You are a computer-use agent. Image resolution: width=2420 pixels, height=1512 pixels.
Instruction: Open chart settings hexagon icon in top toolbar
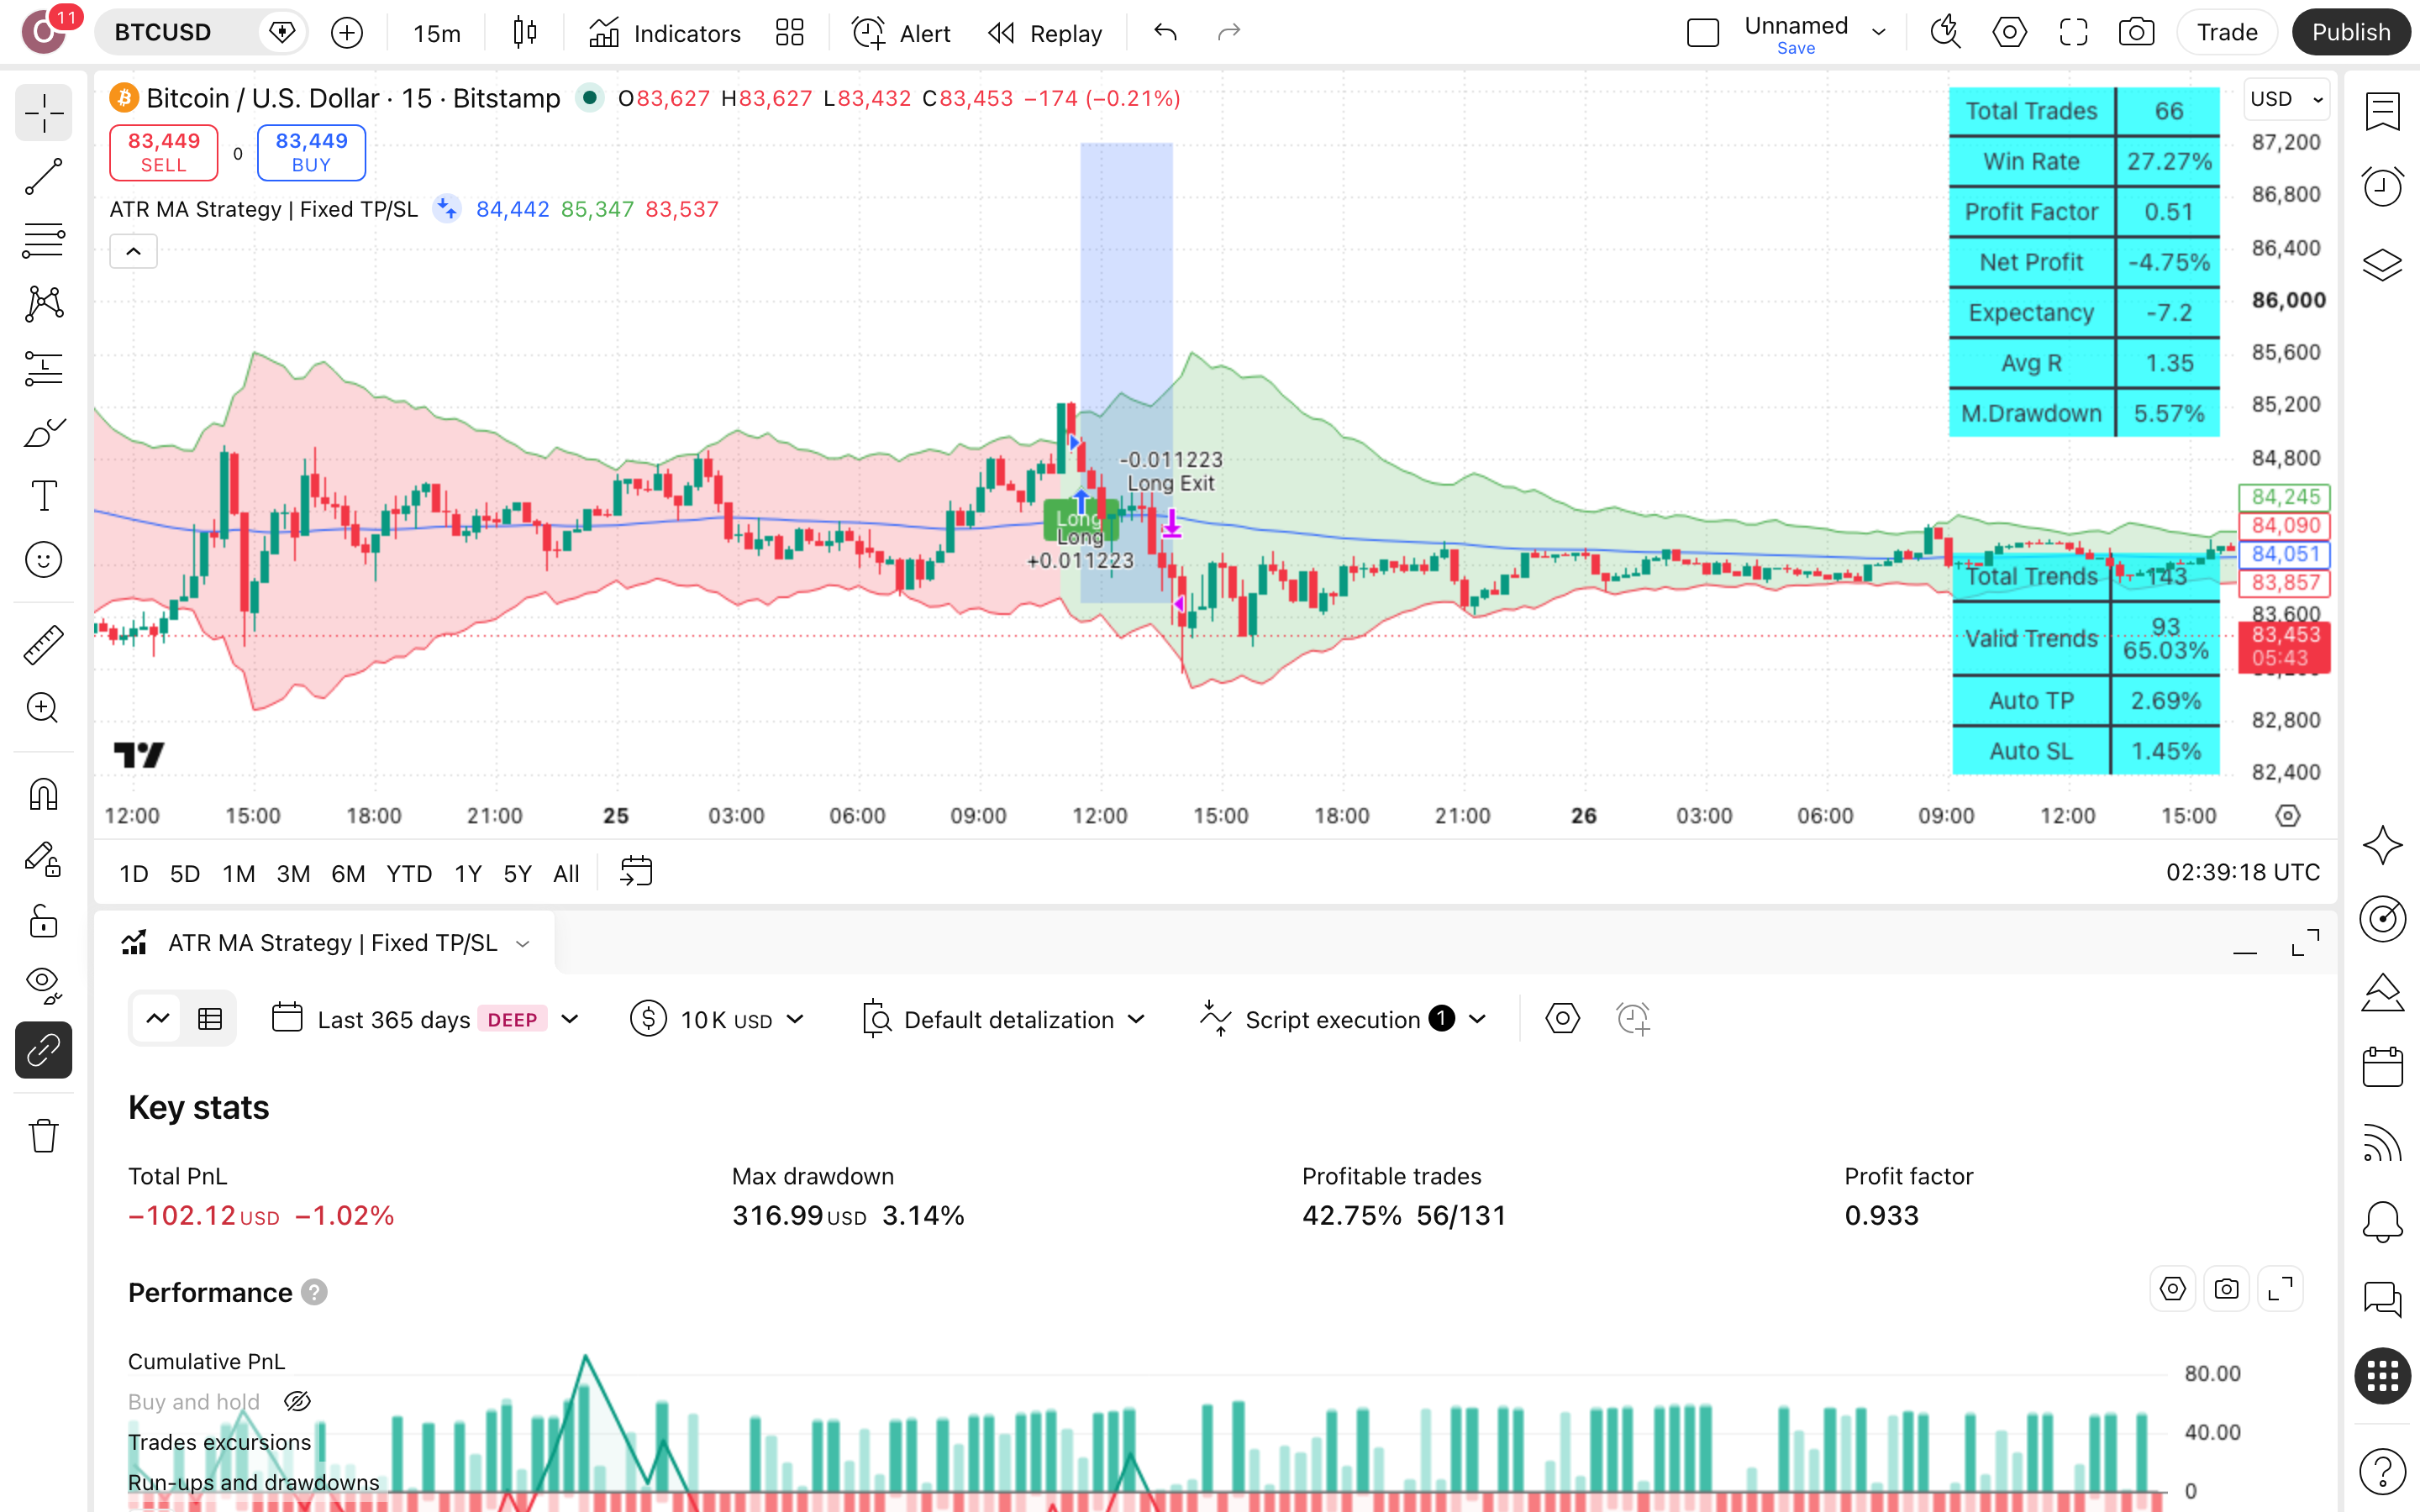pos(2009,33)
